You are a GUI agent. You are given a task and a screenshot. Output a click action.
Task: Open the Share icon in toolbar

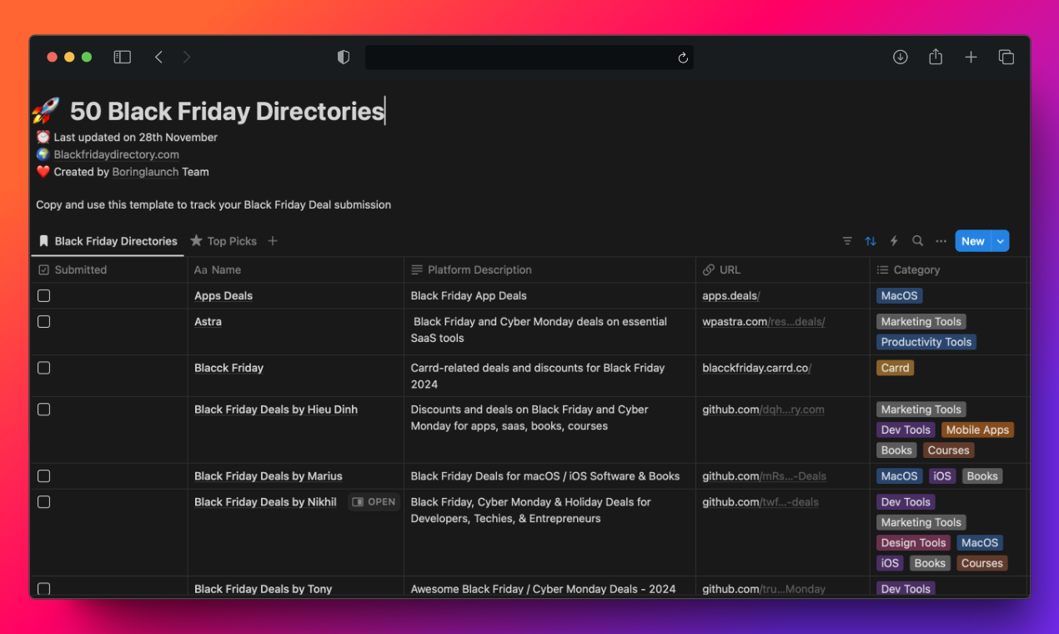point(936,56)
